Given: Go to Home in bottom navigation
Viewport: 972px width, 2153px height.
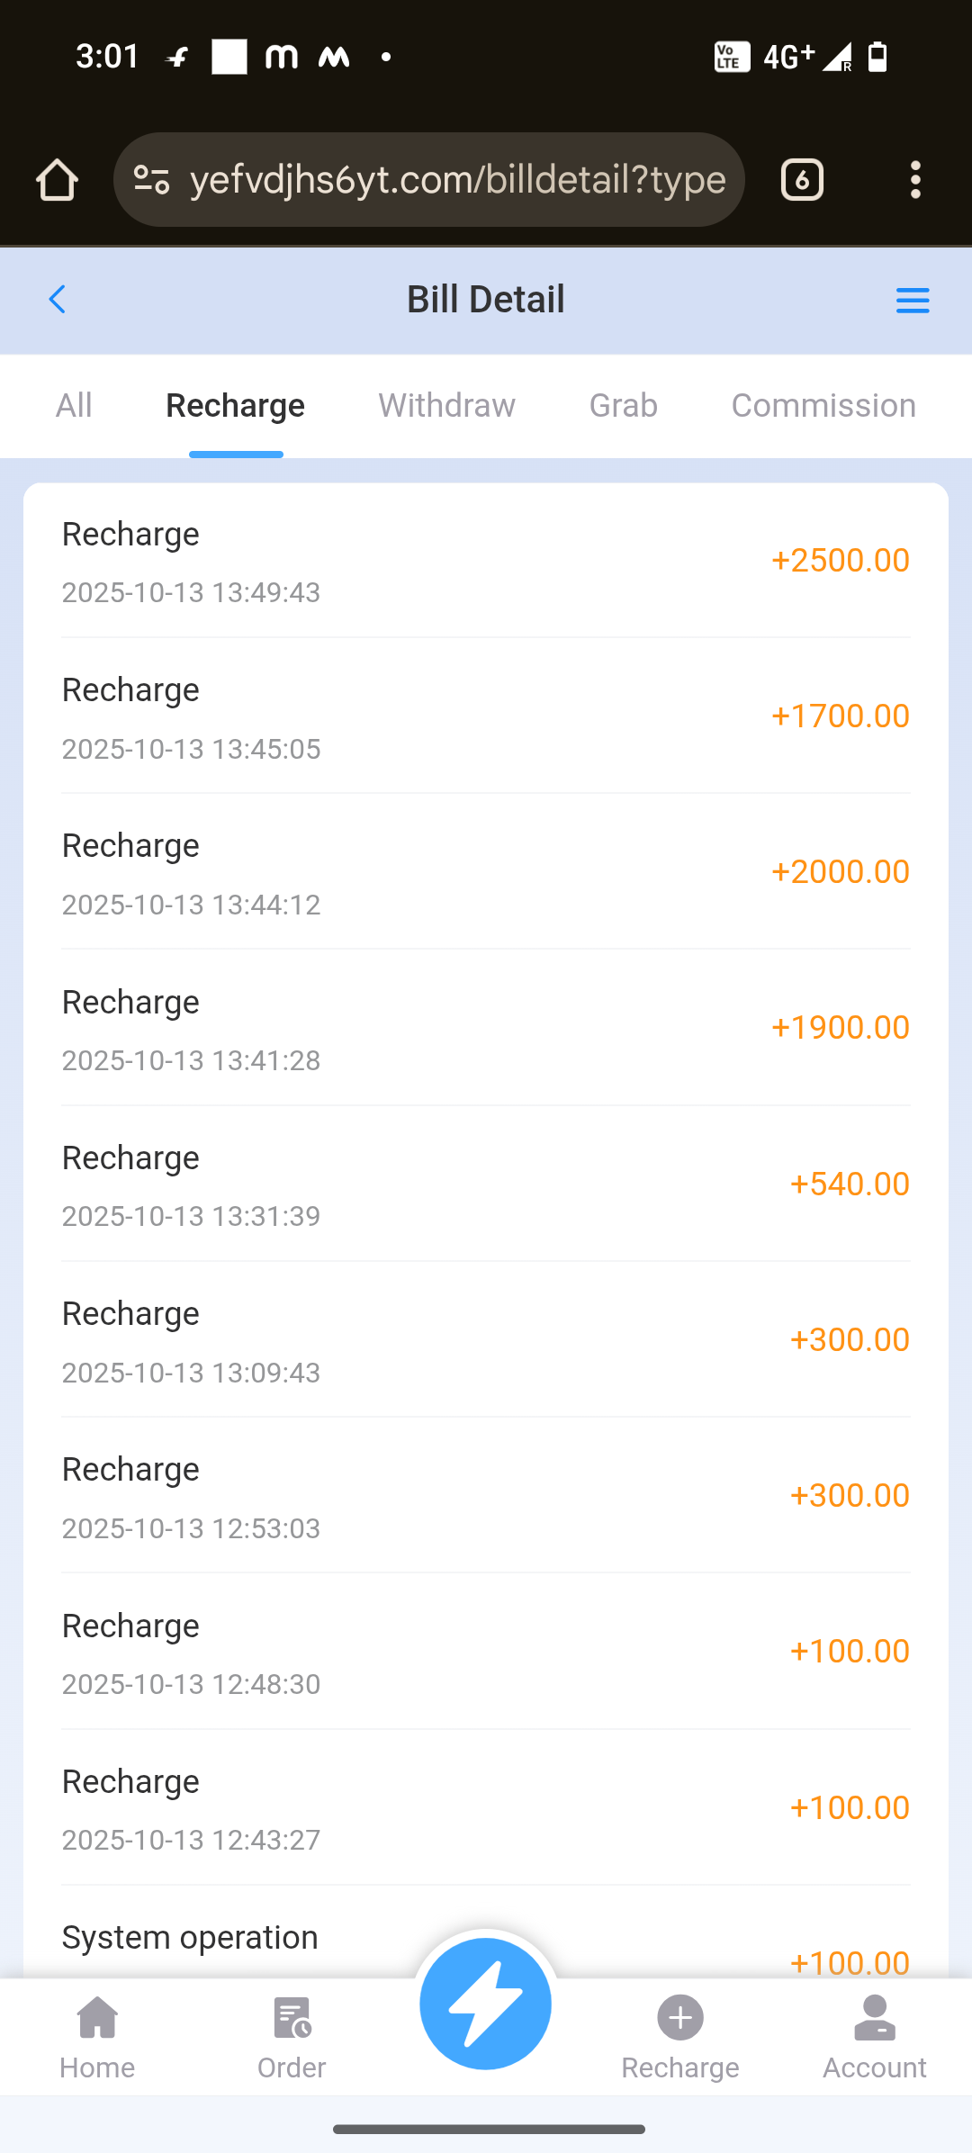Looking at the screenshot, I should (97, 2038).
